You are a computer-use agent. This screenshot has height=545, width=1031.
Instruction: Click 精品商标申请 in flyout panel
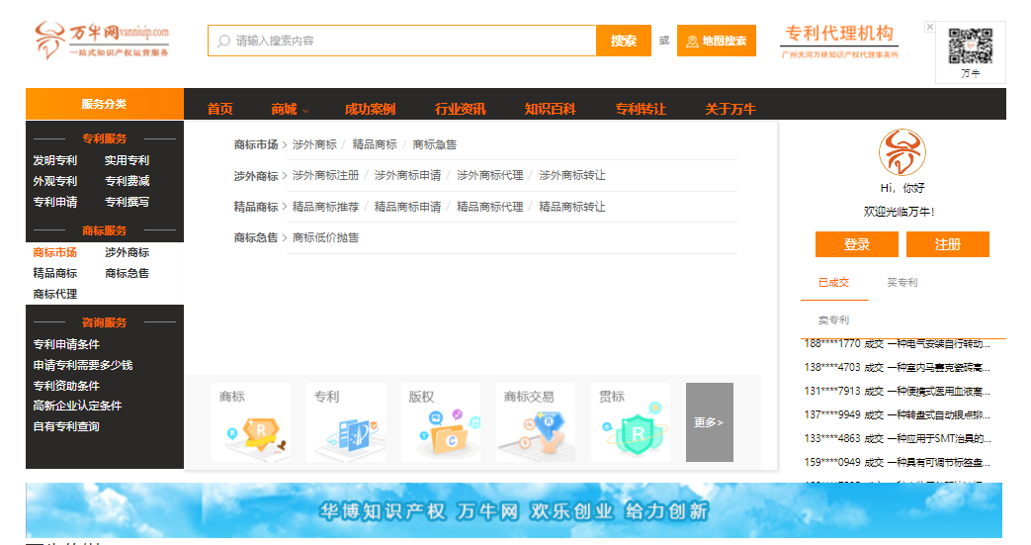pos(407,207)
